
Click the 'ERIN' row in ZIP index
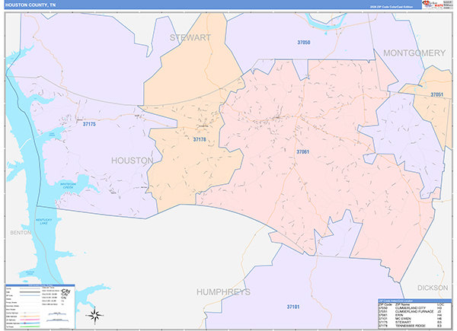click(x=411, y=315)
